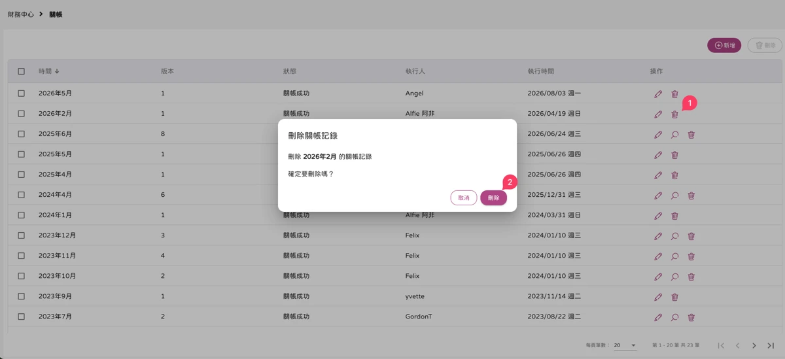The height and width of the screenshot is (359, 785).
Task: Select the 2025年6月 row checkbox
Action: tap(22, 134)
